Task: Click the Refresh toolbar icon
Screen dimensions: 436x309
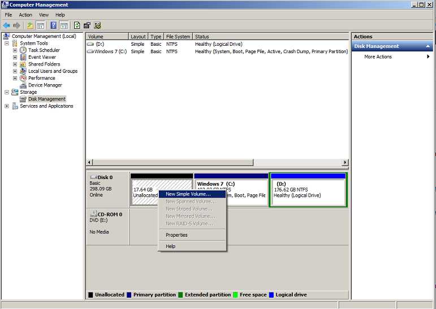Action: 77,25
